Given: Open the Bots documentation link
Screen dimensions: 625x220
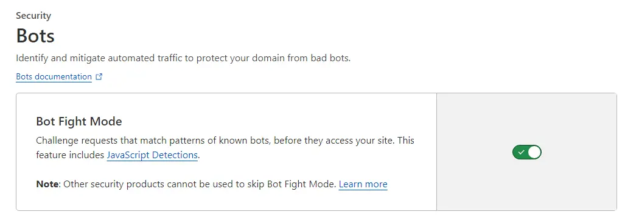Looking at the screenshot, I should pos(54,76).
